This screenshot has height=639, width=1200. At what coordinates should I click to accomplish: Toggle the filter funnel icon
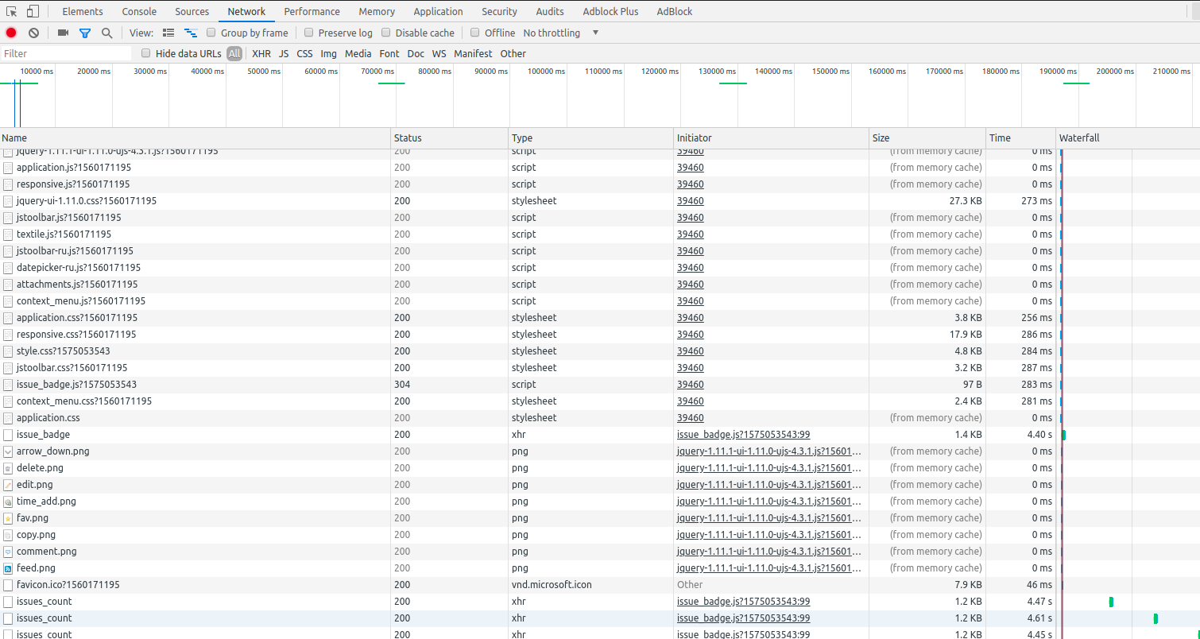[85, 33]
